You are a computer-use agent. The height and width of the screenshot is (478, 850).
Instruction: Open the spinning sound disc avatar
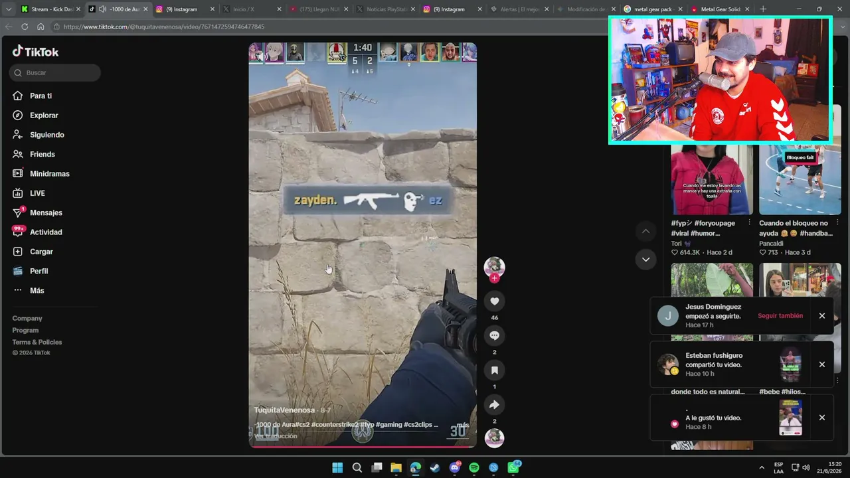[x=494, y=438]
